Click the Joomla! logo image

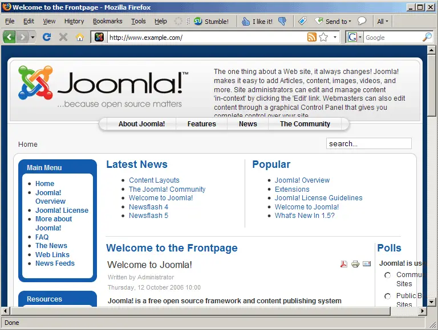coord(103,87)
